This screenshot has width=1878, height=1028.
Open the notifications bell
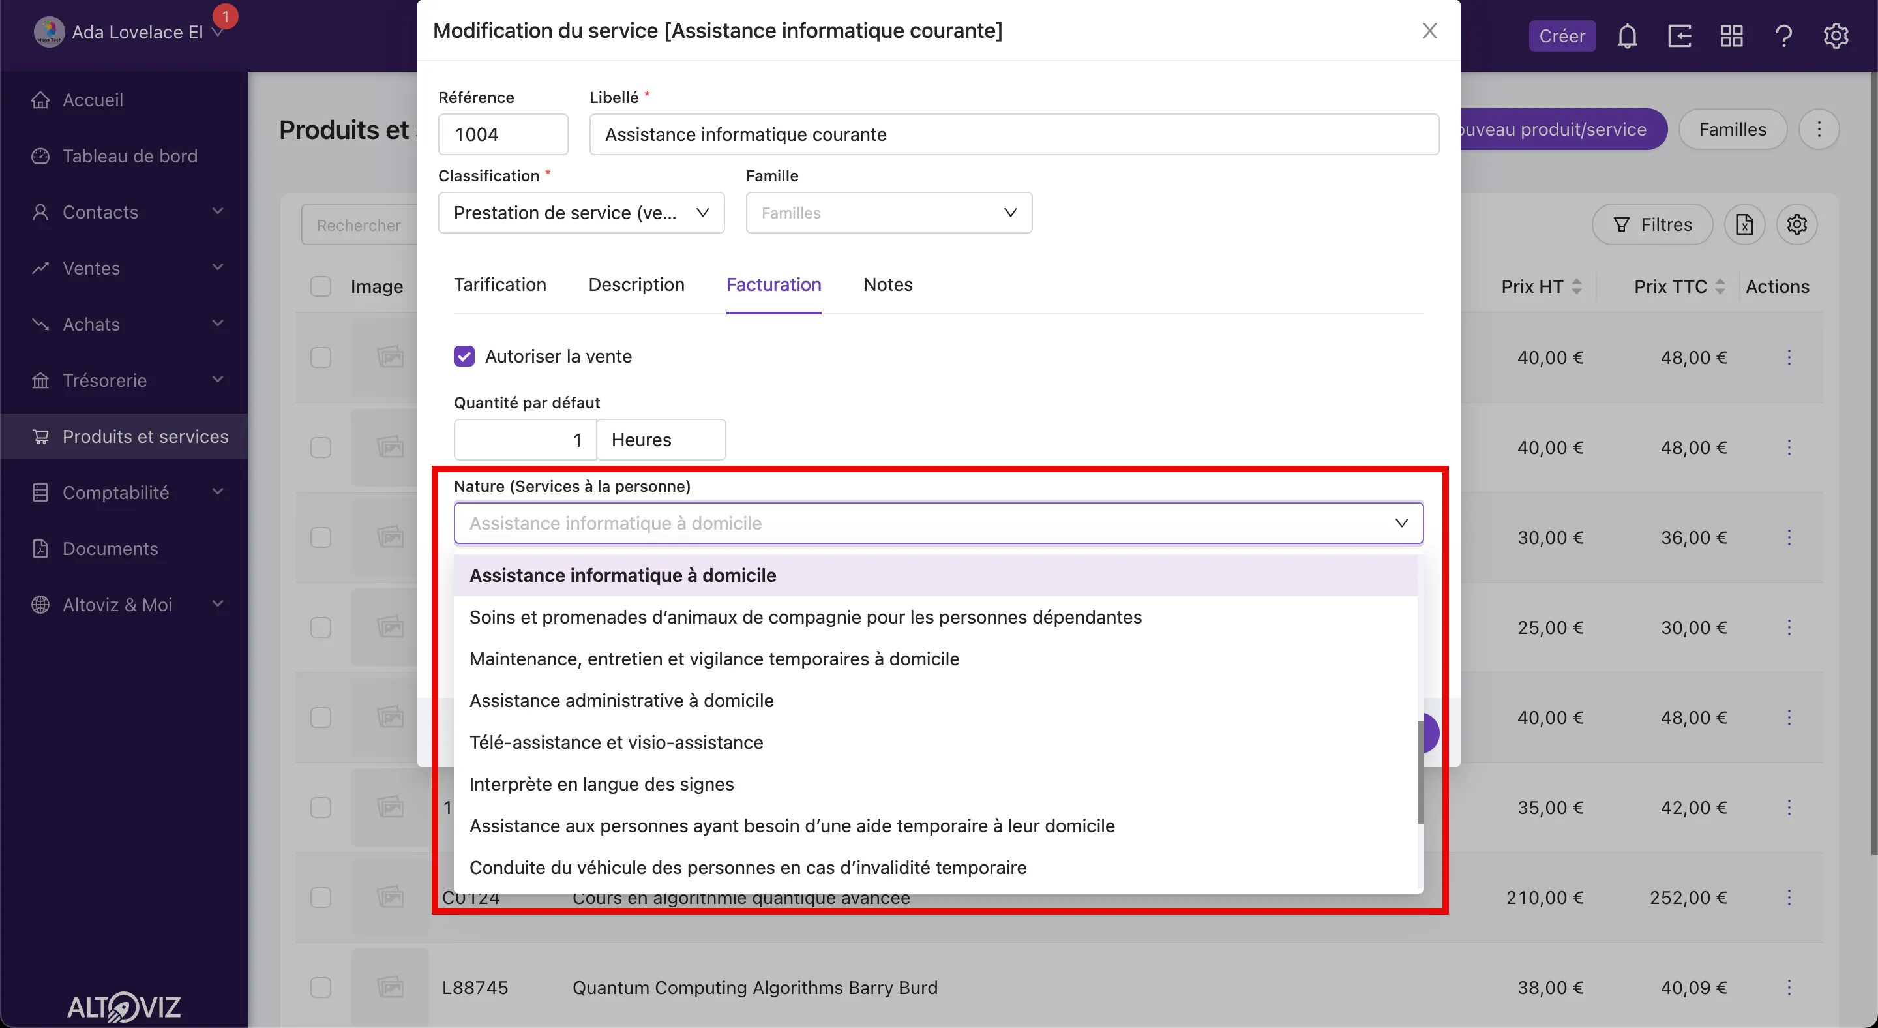pos(1627,36)
